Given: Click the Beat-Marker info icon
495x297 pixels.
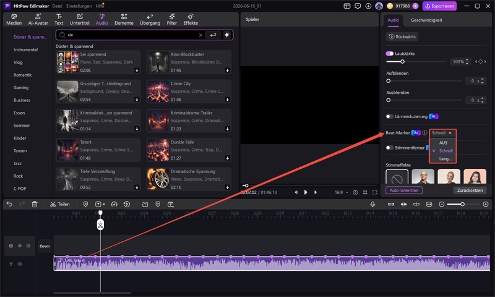Looking at the screenshot, I should [x=424, y=133].
